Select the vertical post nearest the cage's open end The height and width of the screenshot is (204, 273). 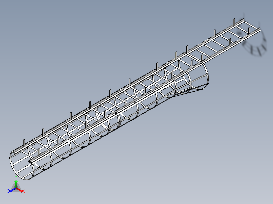24,144
